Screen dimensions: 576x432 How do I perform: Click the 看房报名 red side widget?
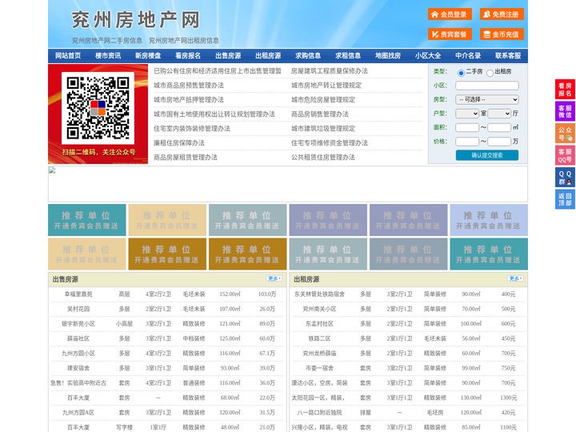pyautogui.click(x=565, y=90)
